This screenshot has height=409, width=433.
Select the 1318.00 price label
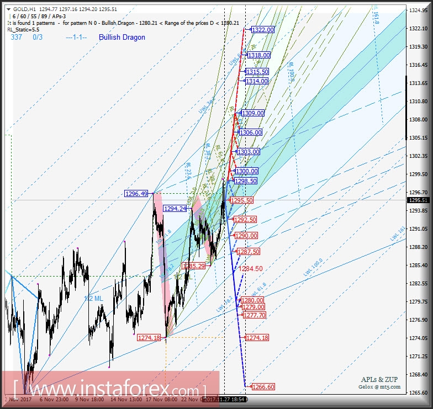tap(258, 55)
